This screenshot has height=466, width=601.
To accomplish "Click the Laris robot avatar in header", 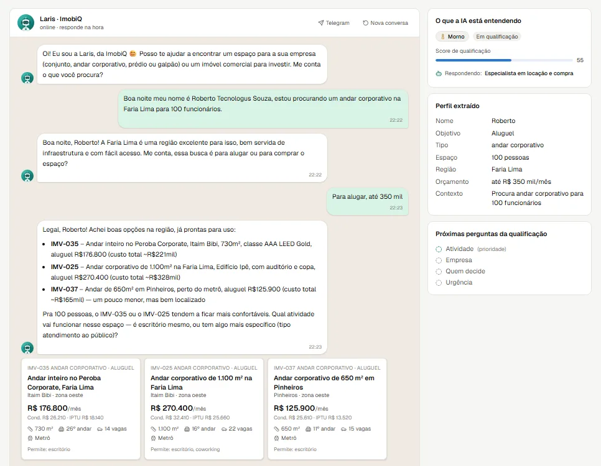I will pos(26,22).
